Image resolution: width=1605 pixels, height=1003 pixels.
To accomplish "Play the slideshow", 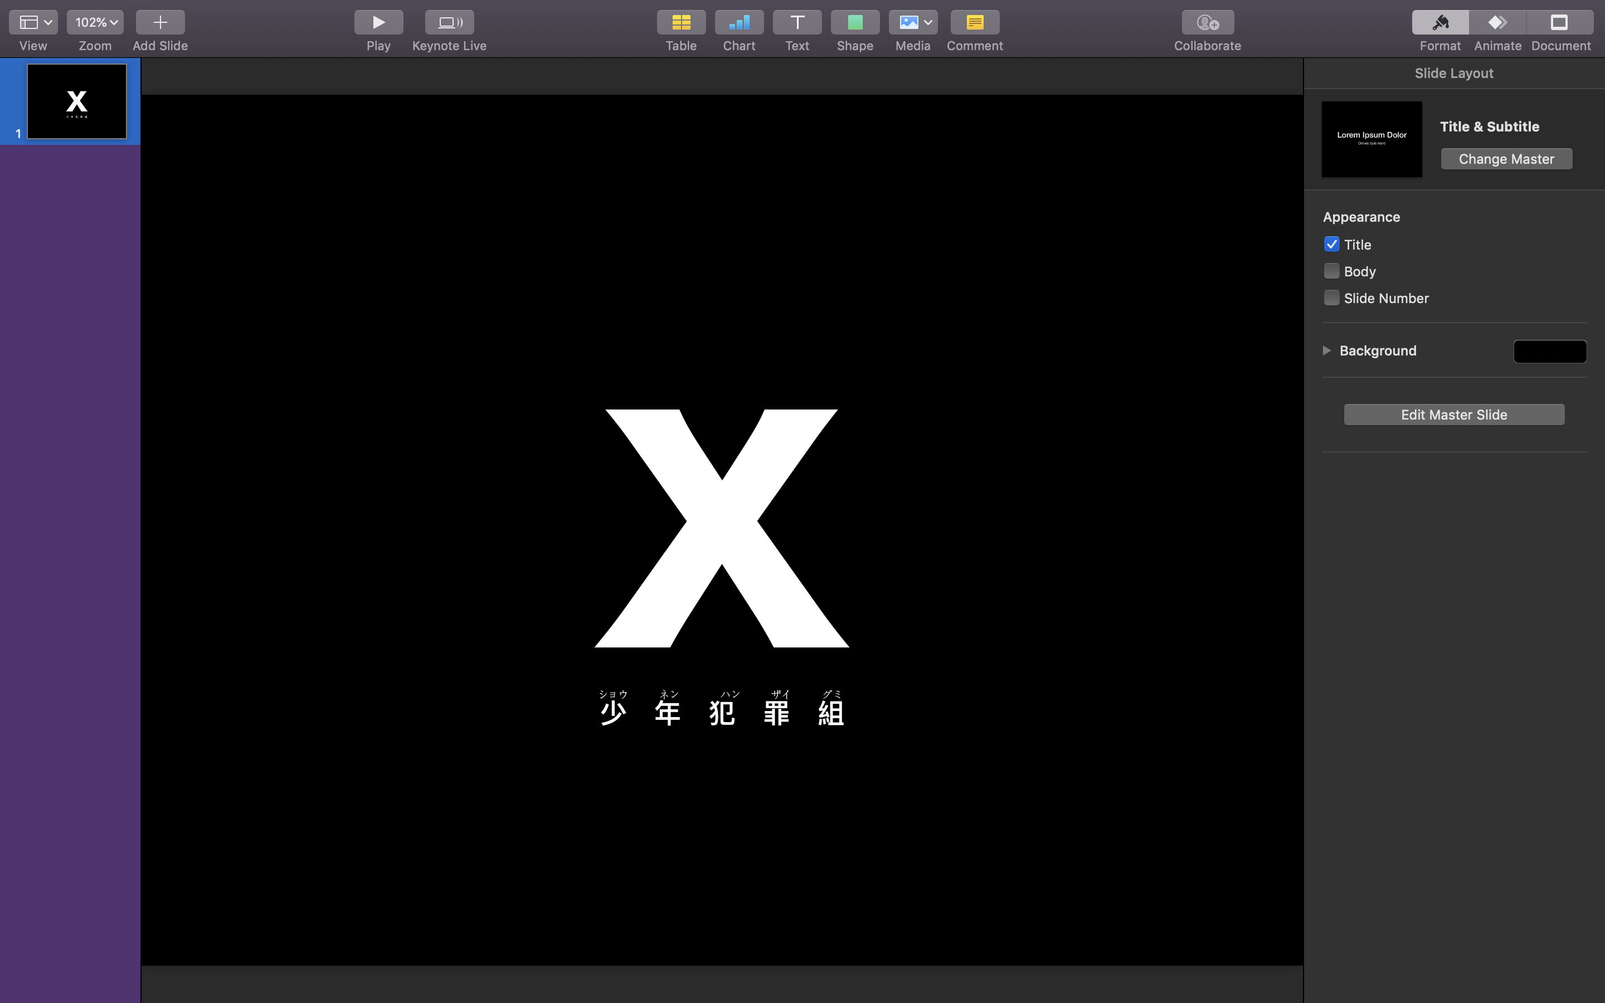I will point(378,22).
